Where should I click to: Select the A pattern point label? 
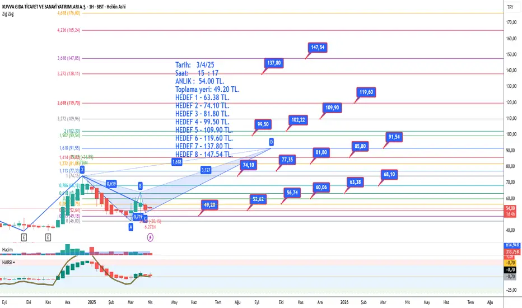pyautogui.click(x=131, y=227)
